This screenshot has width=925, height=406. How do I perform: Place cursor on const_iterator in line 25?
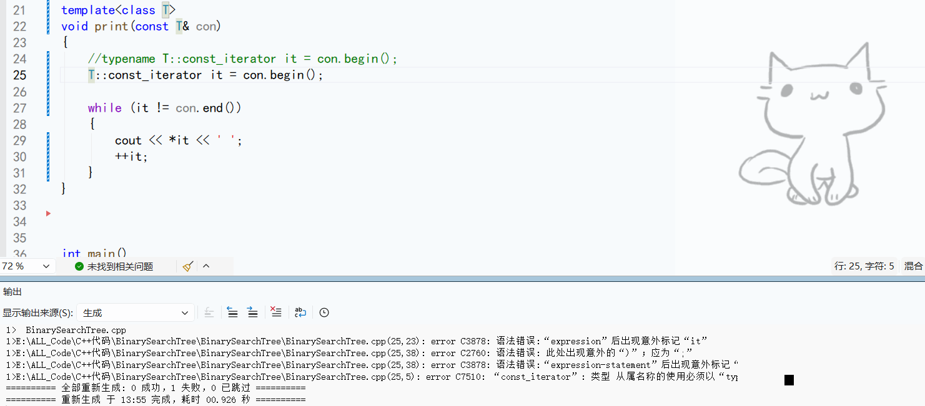(x=155, y=75)
